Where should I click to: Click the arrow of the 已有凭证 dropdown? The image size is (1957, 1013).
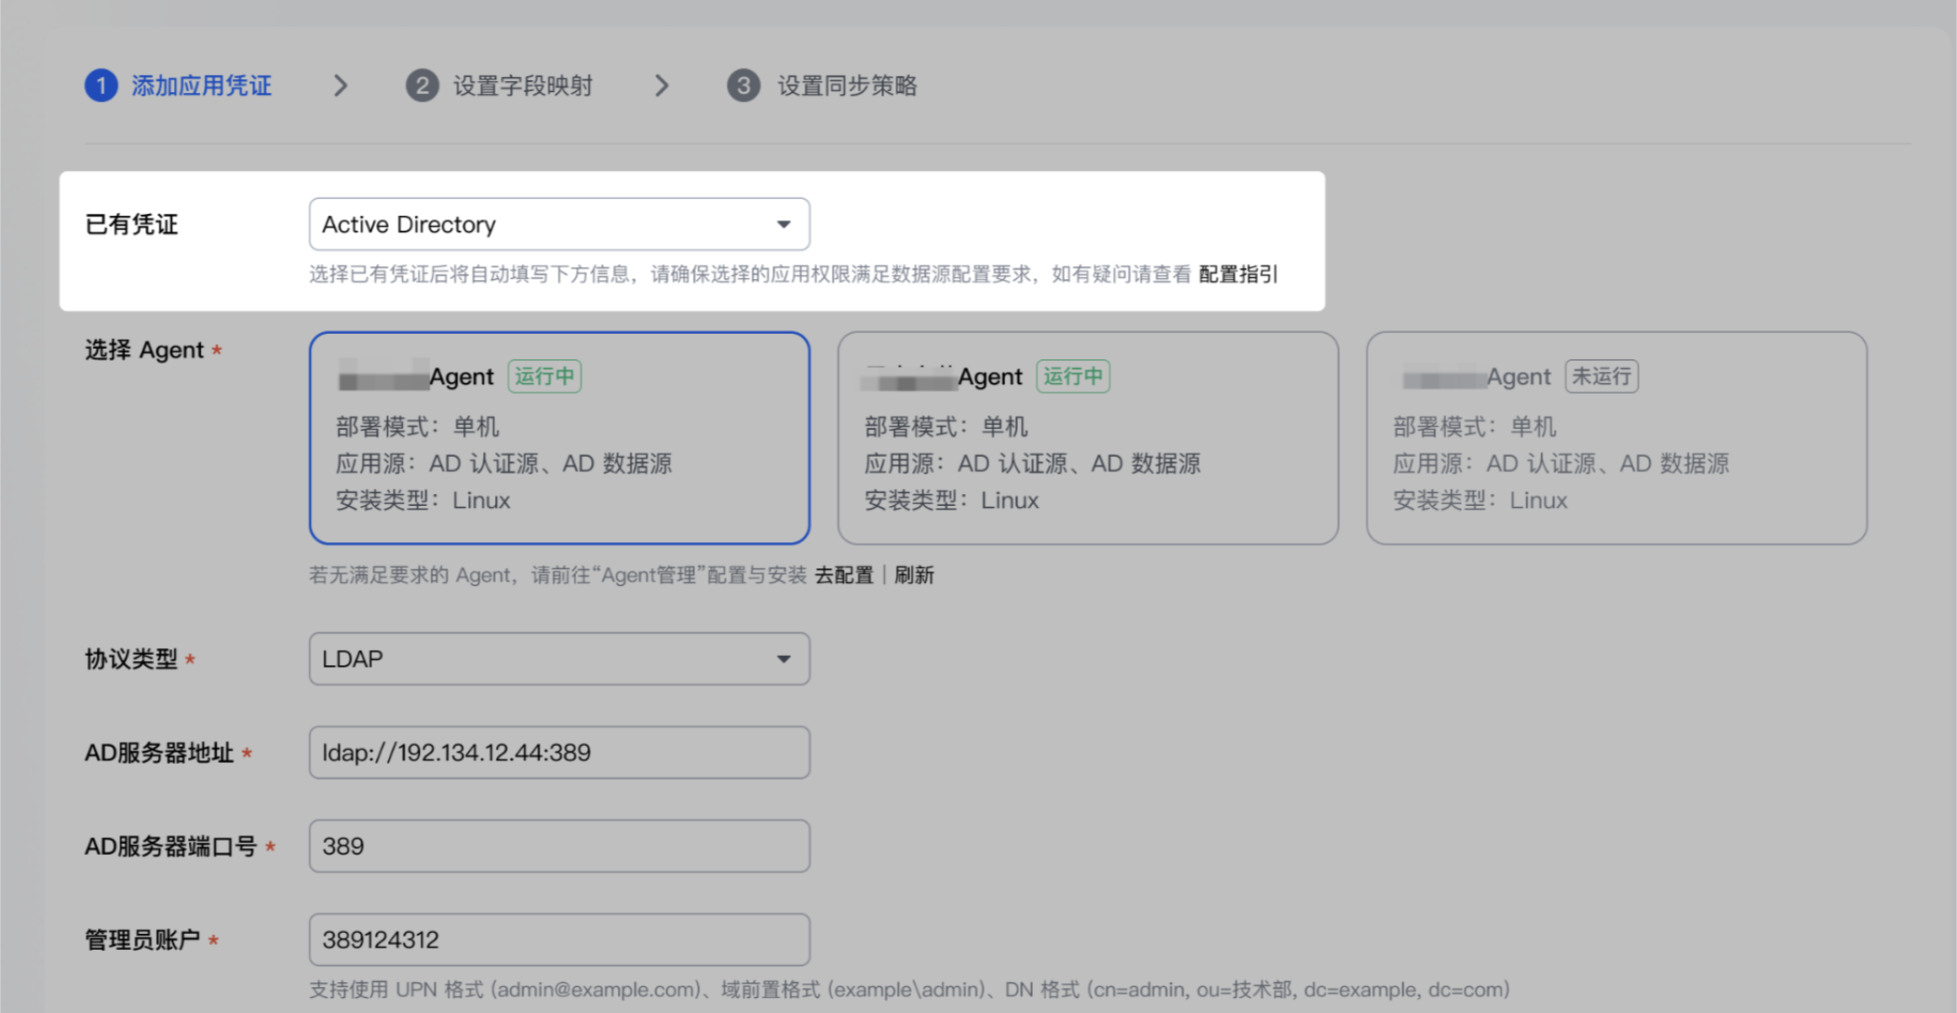point(784,224)
